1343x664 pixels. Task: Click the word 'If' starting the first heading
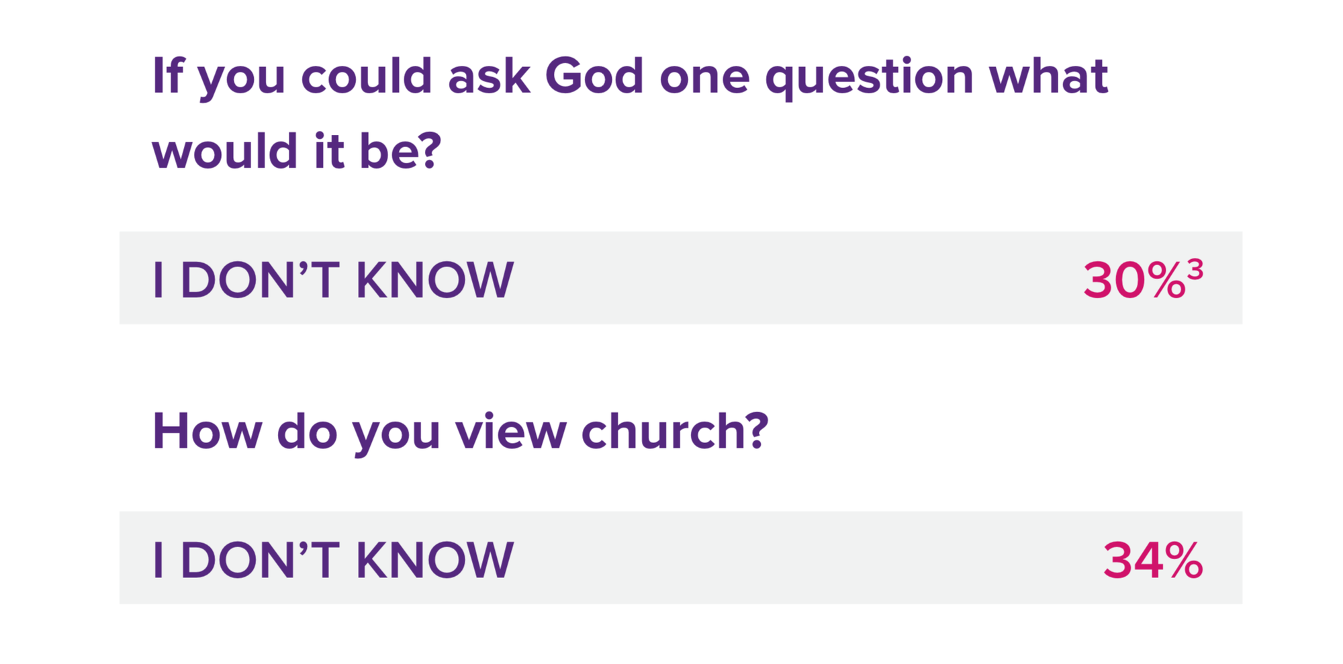click(167, 76)
